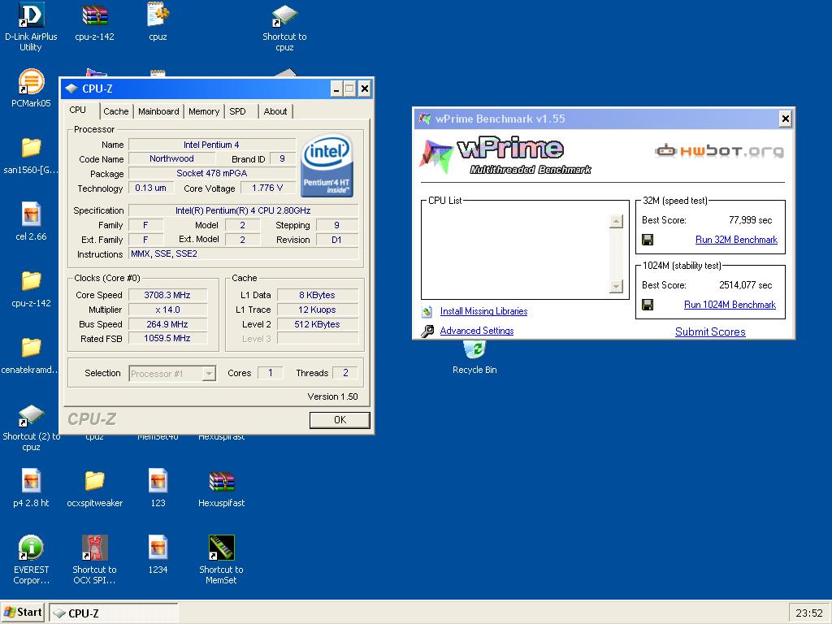Click the Core Voltage value 1.776 V
The height and width of the screenshot is (624, 832).
266,188
